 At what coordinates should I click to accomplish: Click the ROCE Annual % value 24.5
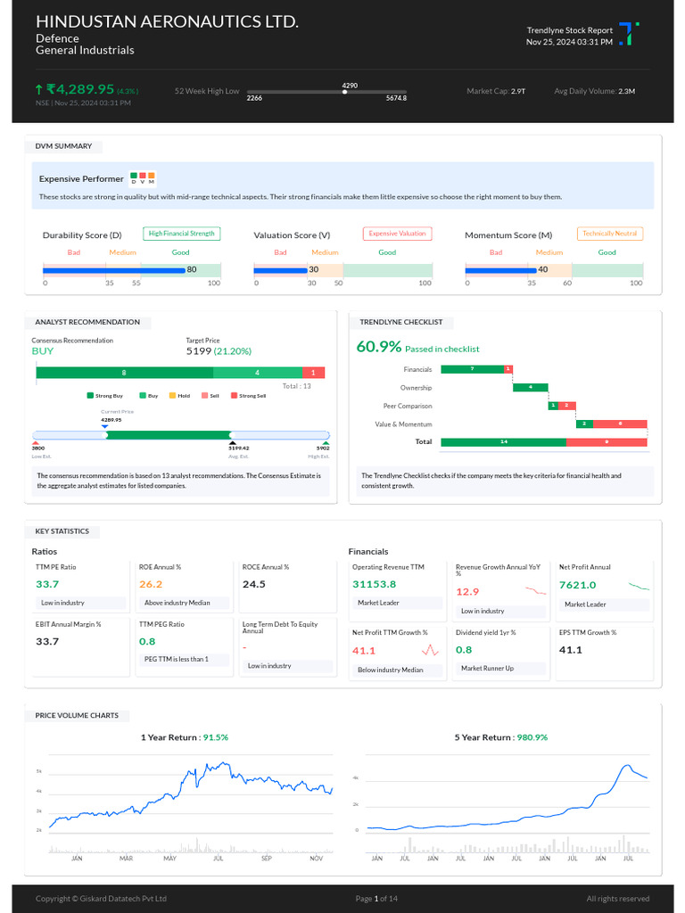click(254, 584)
